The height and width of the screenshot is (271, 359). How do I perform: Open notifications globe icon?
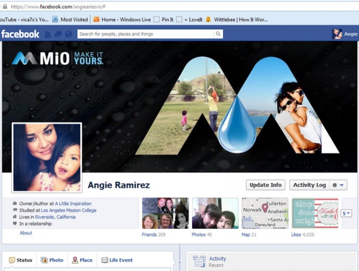(x=69, y=34)
